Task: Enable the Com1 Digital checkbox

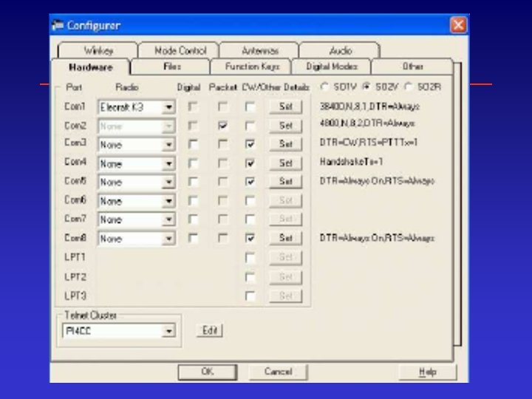Action: [193, 107]
